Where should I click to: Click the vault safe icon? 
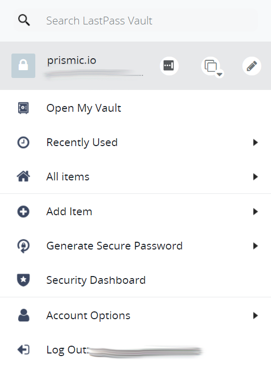23,108
